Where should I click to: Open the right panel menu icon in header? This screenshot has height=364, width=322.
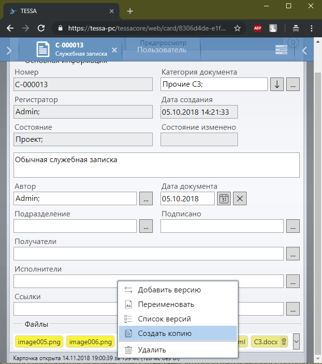click(x=281, y=49)
